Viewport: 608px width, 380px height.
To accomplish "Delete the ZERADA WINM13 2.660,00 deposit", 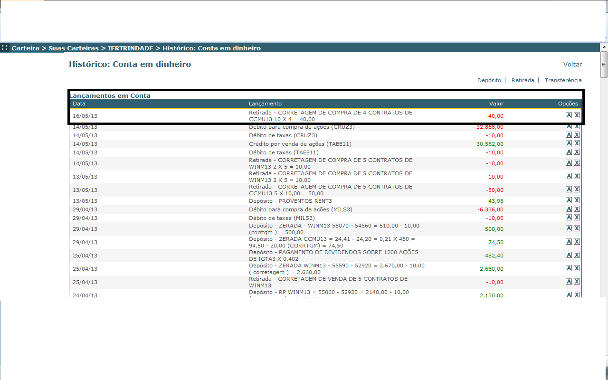I will 577,268.
